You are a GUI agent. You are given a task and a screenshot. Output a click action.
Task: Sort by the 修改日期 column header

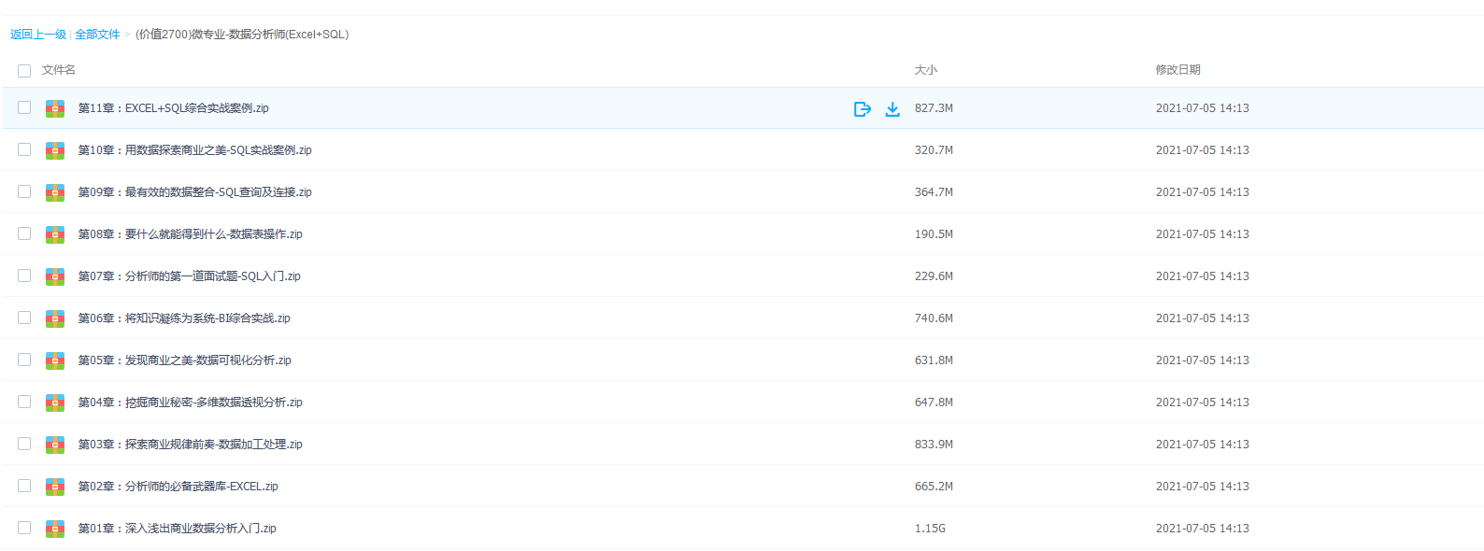1178,70
